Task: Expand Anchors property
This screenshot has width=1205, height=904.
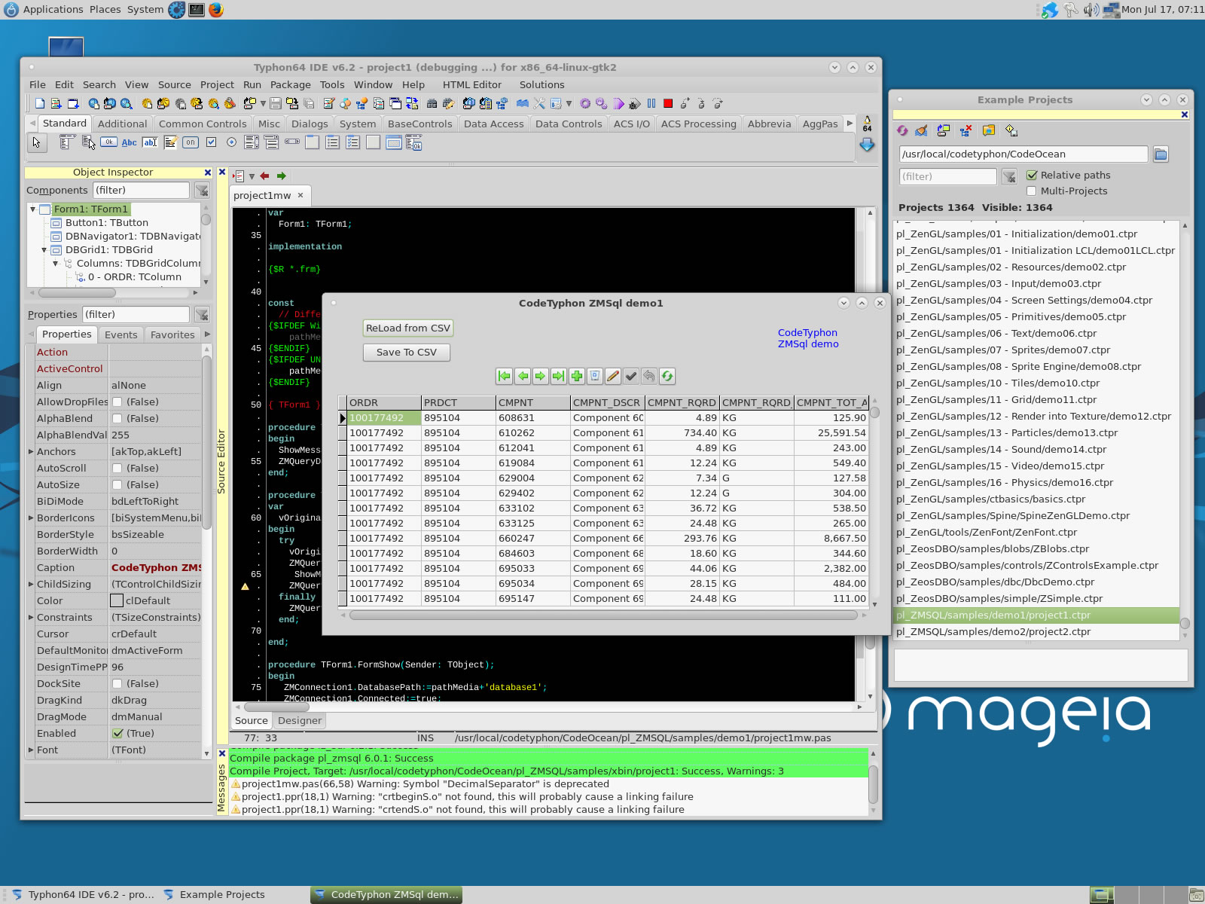Action: click(31, 451)
